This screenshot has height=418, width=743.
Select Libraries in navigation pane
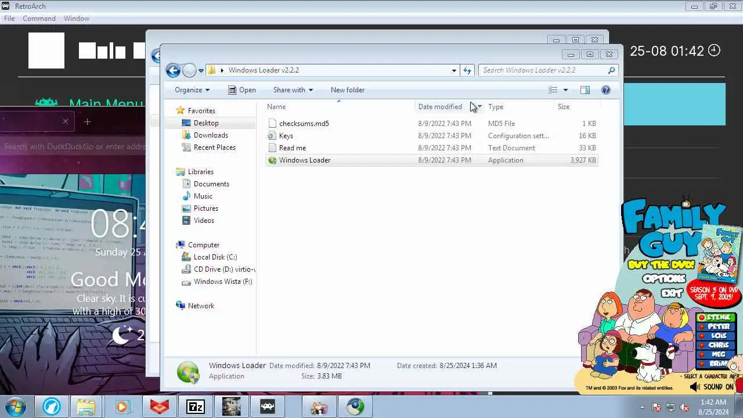(201, 172)
